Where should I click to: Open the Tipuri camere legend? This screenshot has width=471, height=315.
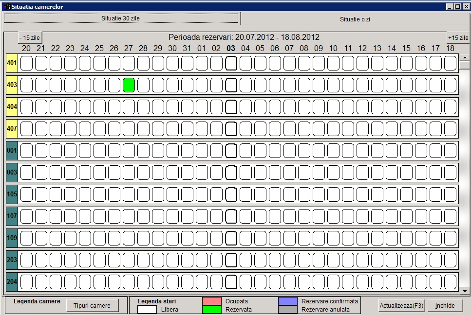(x=92, y=305)
